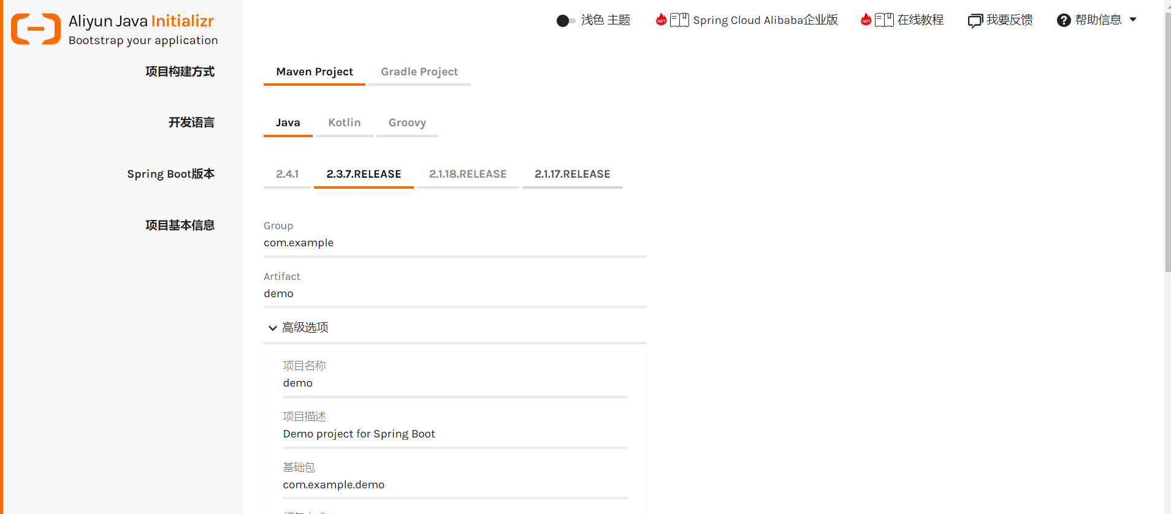Click the 开发语言 section label
The image size is (1171, 514).
[191, 123]
